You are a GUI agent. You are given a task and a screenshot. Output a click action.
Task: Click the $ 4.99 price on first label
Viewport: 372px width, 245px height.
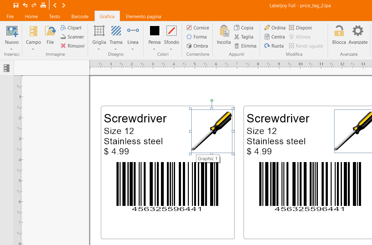(116, 151)
